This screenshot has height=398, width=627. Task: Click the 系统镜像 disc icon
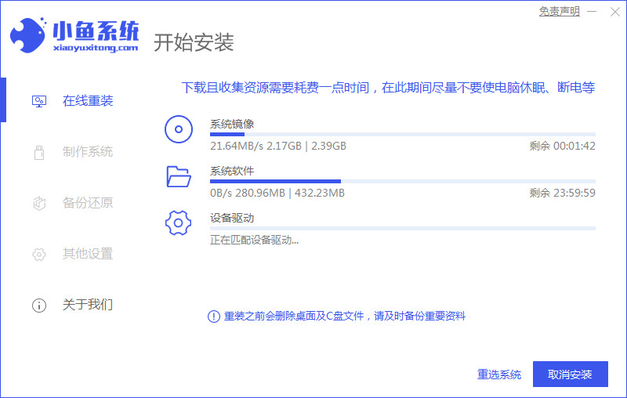tap(179, 129)
